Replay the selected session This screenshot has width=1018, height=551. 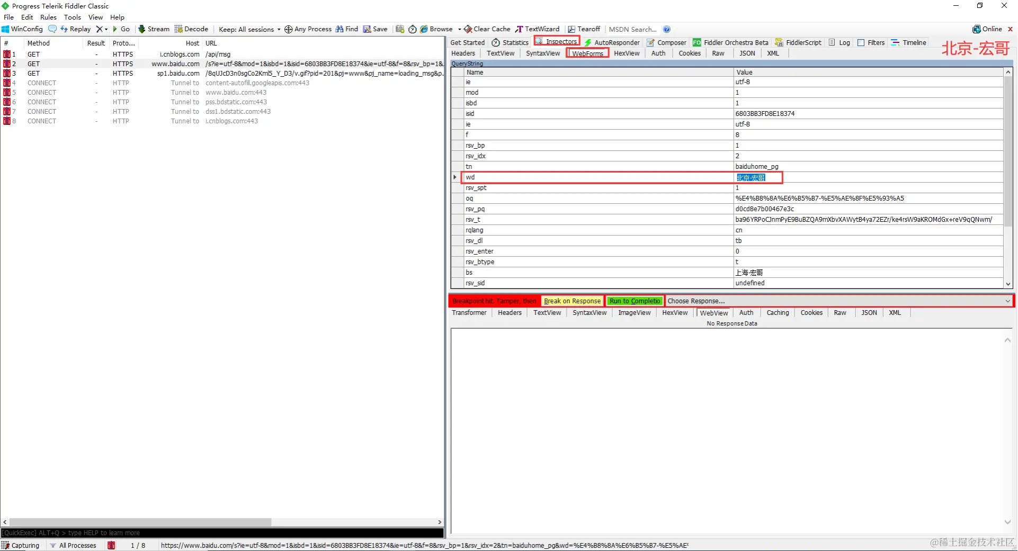(76, 29)
